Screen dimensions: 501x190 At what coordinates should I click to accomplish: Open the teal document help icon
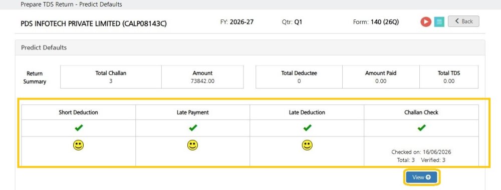(x=439, y=21)
